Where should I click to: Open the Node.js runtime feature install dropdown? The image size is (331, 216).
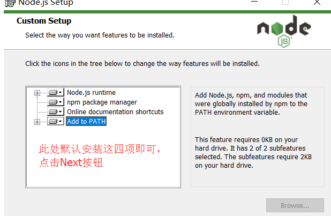56,93
